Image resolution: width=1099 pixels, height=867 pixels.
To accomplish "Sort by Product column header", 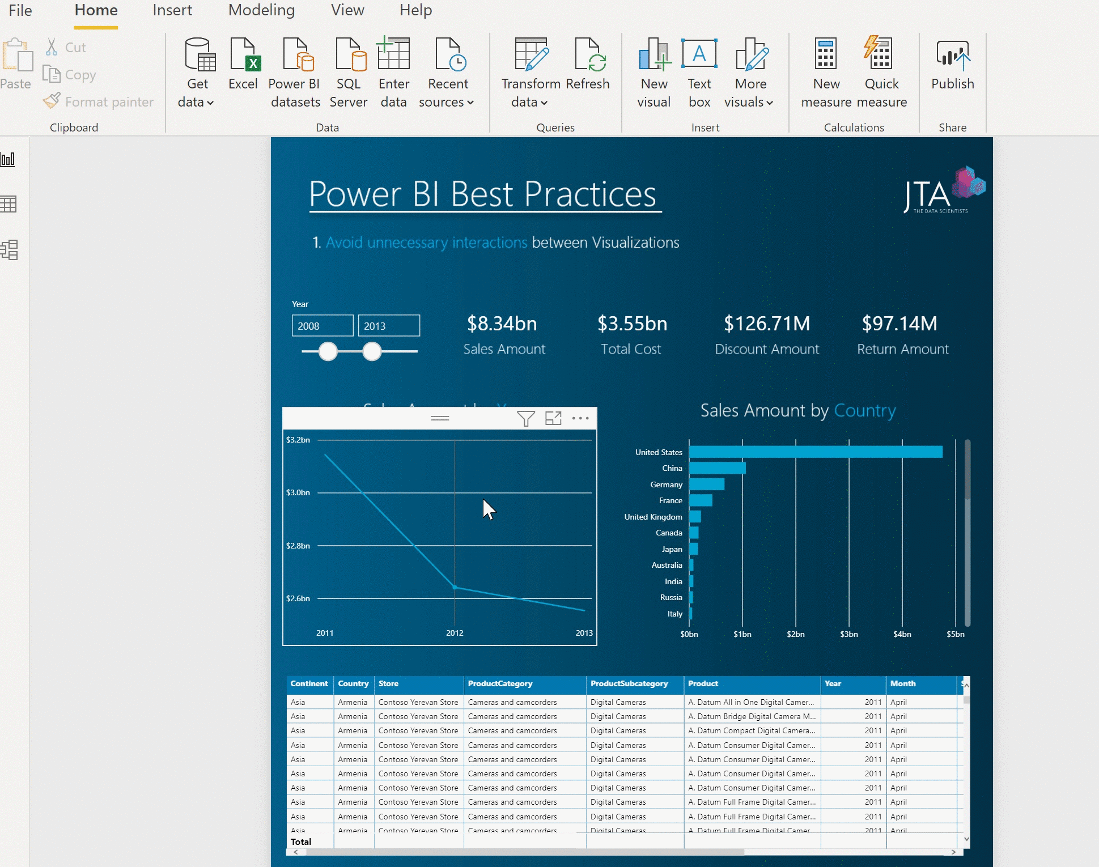I will pos(752,684).
